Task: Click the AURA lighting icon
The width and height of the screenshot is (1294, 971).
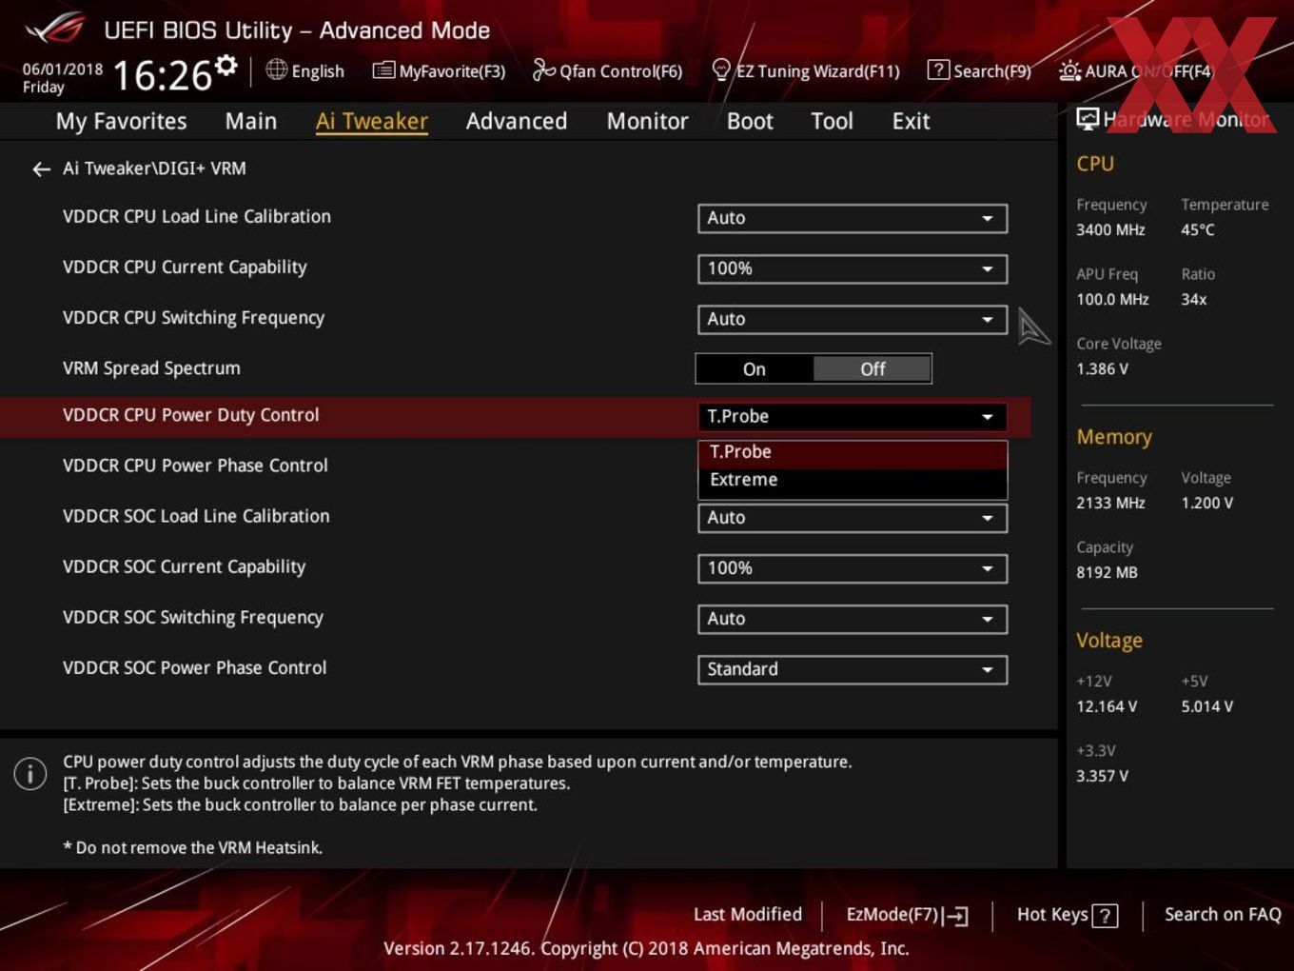Action: (1069, 70)
